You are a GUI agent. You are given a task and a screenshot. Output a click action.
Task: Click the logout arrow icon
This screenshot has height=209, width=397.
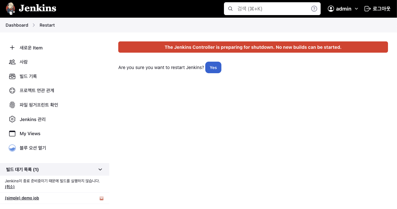tap(367, 9)
